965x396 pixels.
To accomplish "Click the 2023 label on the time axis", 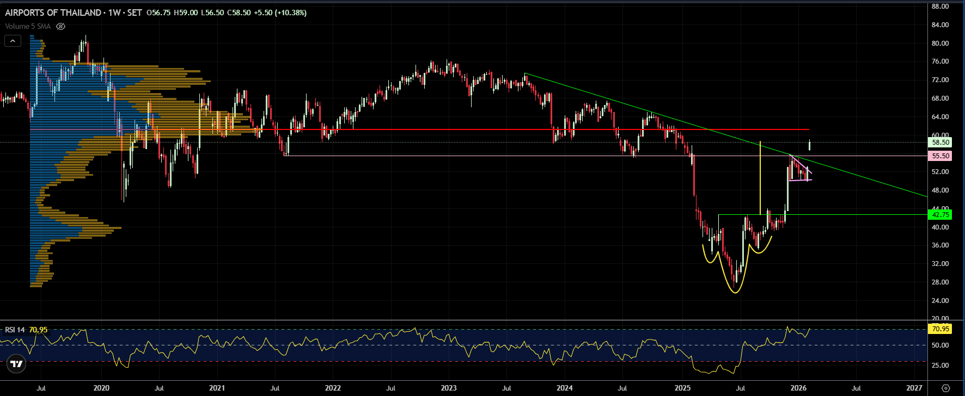I will click(449, 388).
